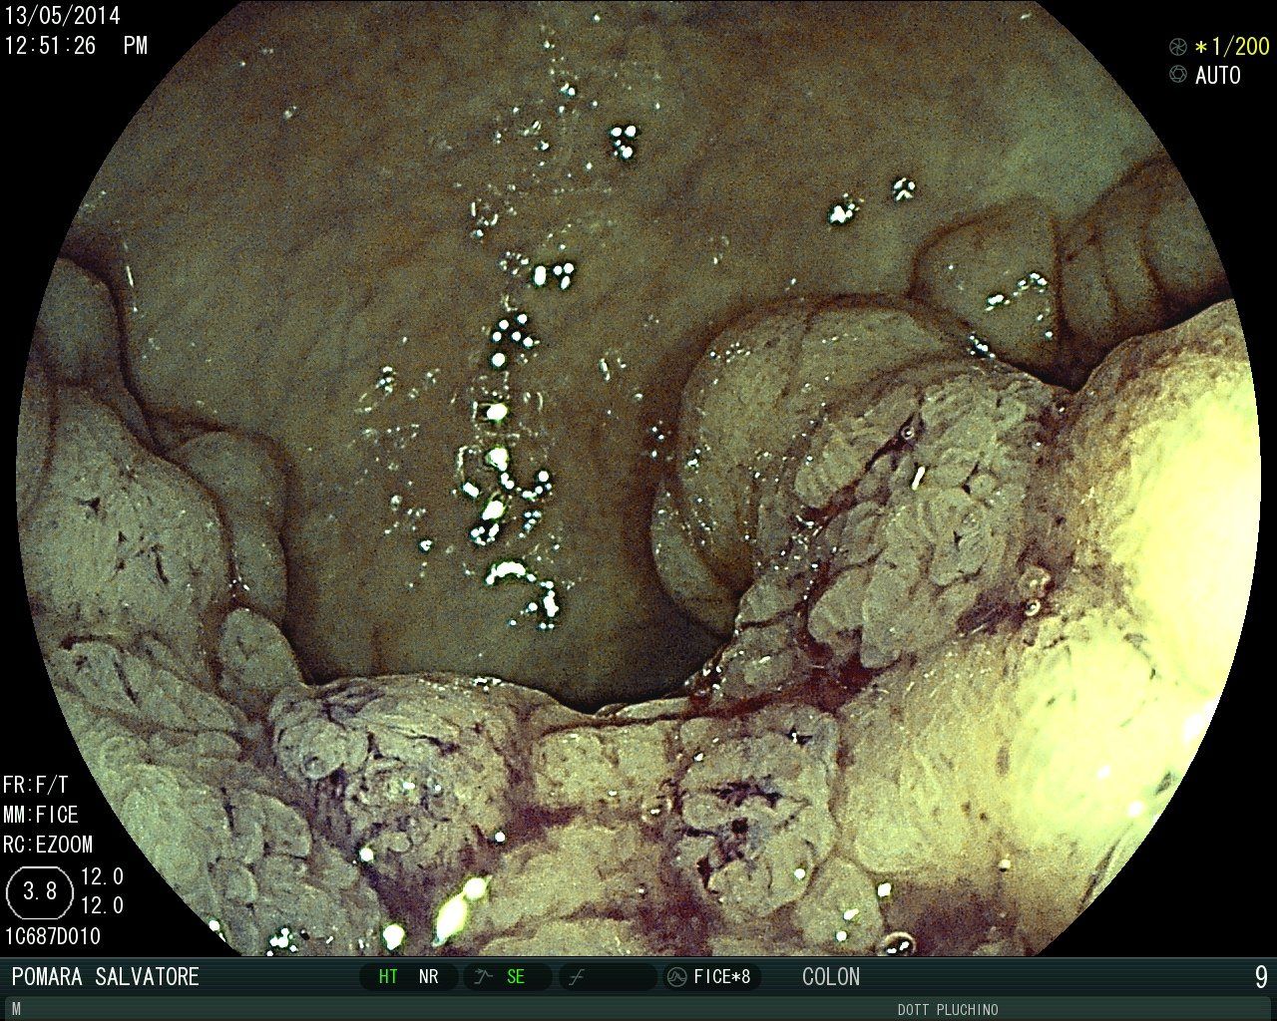This screenshot has width=1277, height=1021.
Task: Click the lower 12.0 value beside 3.8
Action: pyautogui.click(x=102, y=906)
